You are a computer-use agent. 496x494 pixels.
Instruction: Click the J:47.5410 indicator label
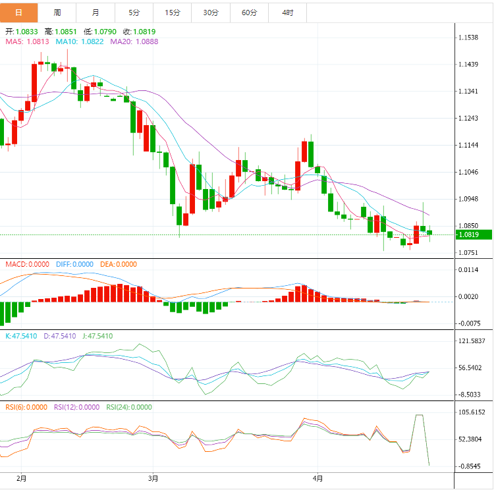tap(97, 336)
